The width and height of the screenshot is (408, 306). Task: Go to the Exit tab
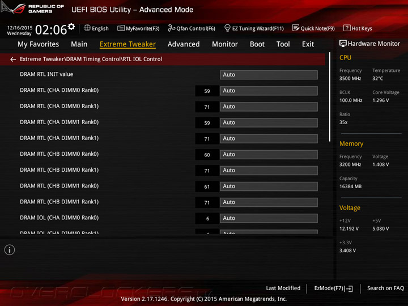click(308, 44)
